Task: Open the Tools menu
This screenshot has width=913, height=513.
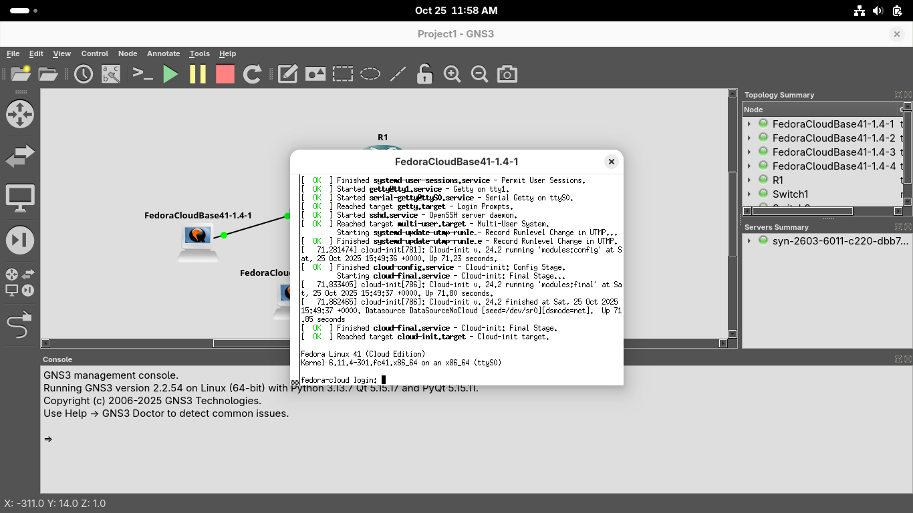Action: tap(199, 53)
